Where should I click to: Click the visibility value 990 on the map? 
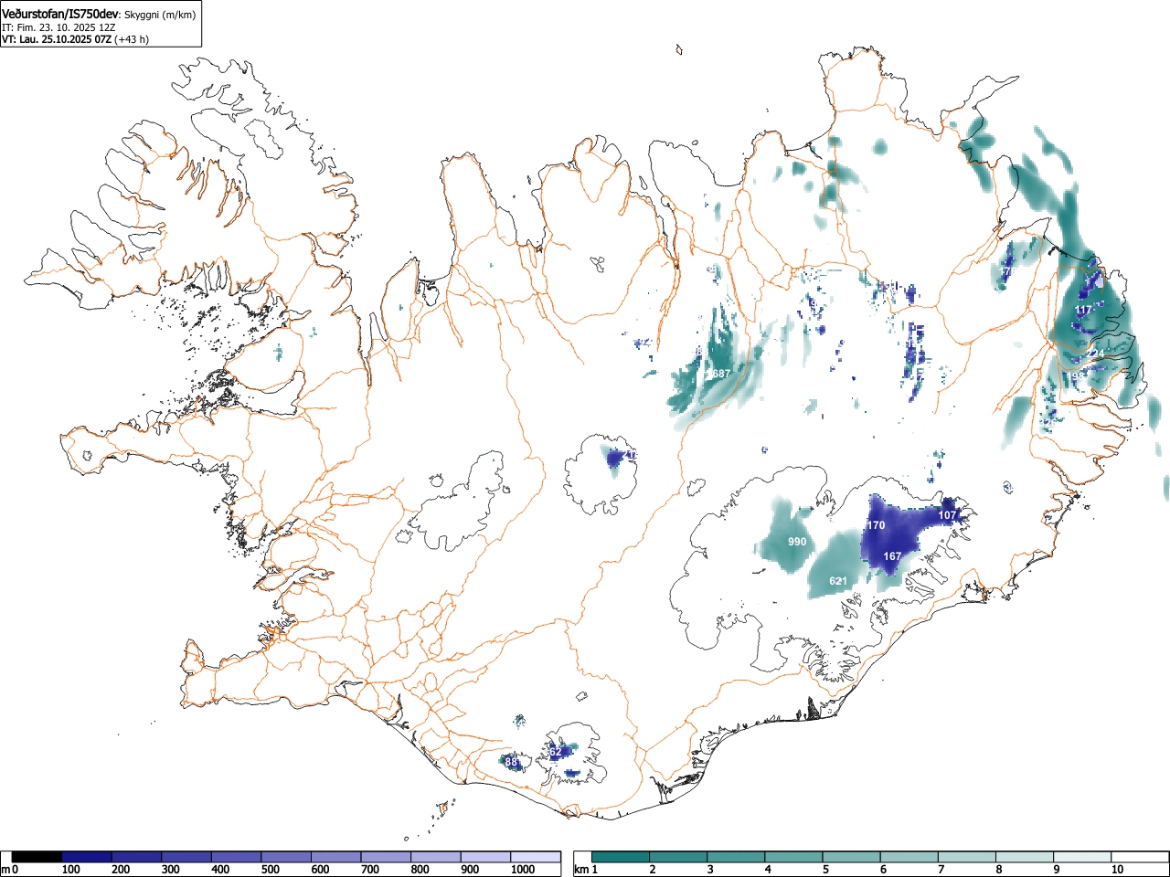pyautogui.click(x=797, y=542)
